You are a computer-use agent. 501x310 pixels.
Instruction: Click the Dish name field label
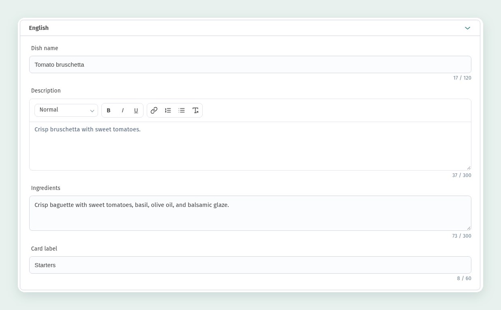(x=45, y=48)
